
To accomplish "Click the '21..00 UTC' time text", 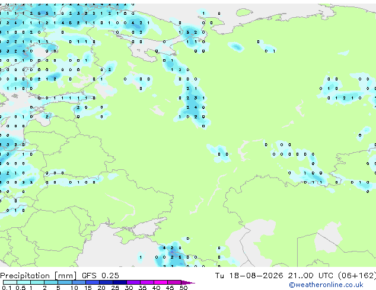I will [x=311, y=276].
